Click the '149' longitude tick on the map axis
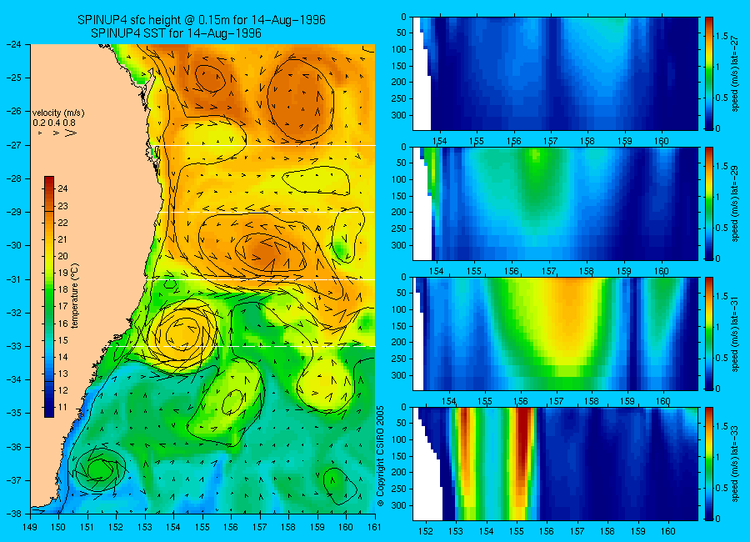The width and height of the screenshot is (750, 542). (30, 527)
